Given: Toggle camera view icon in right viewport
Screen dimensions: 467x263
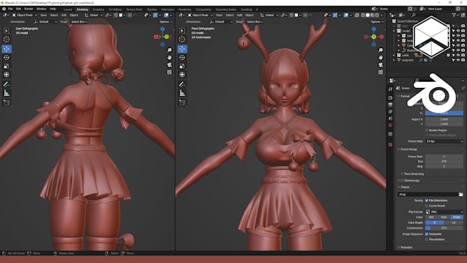Looking at the screenshot, I should tap(380, 65).
